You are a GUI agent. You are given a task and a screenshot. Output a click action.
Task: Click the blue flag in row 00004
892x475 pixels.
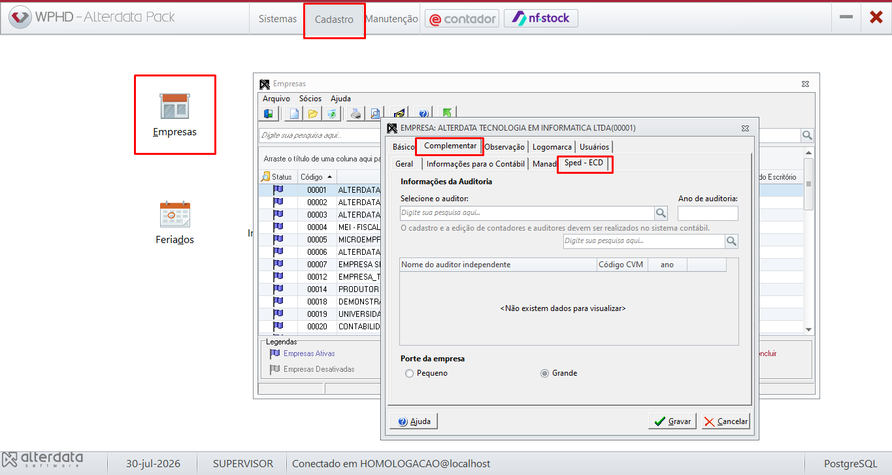278,227
